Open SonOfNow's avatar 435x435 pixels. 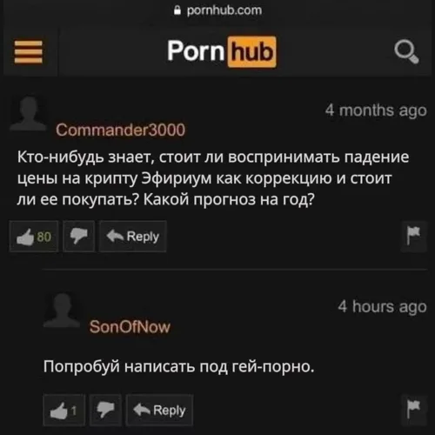pos(62,310)
